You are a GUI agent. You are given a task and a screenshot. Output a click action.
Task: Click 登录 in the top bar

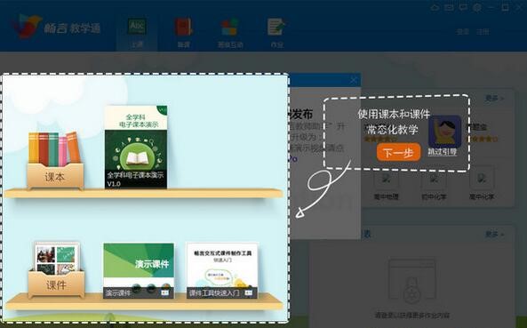coord(462,32)
